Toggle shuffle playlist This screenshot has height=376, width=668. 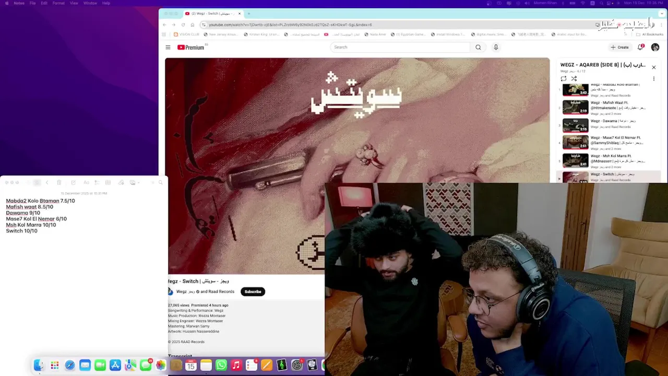coord(574,79)
